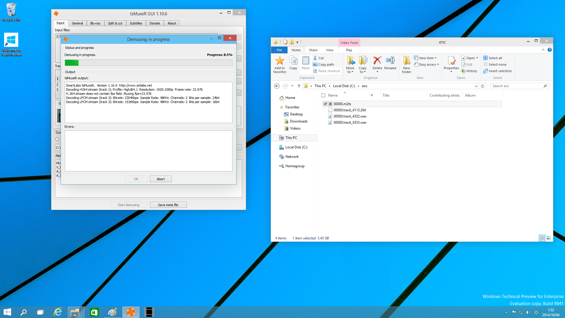
Task: Expand the Open dropdown arrow
Action: pos(477,58)
